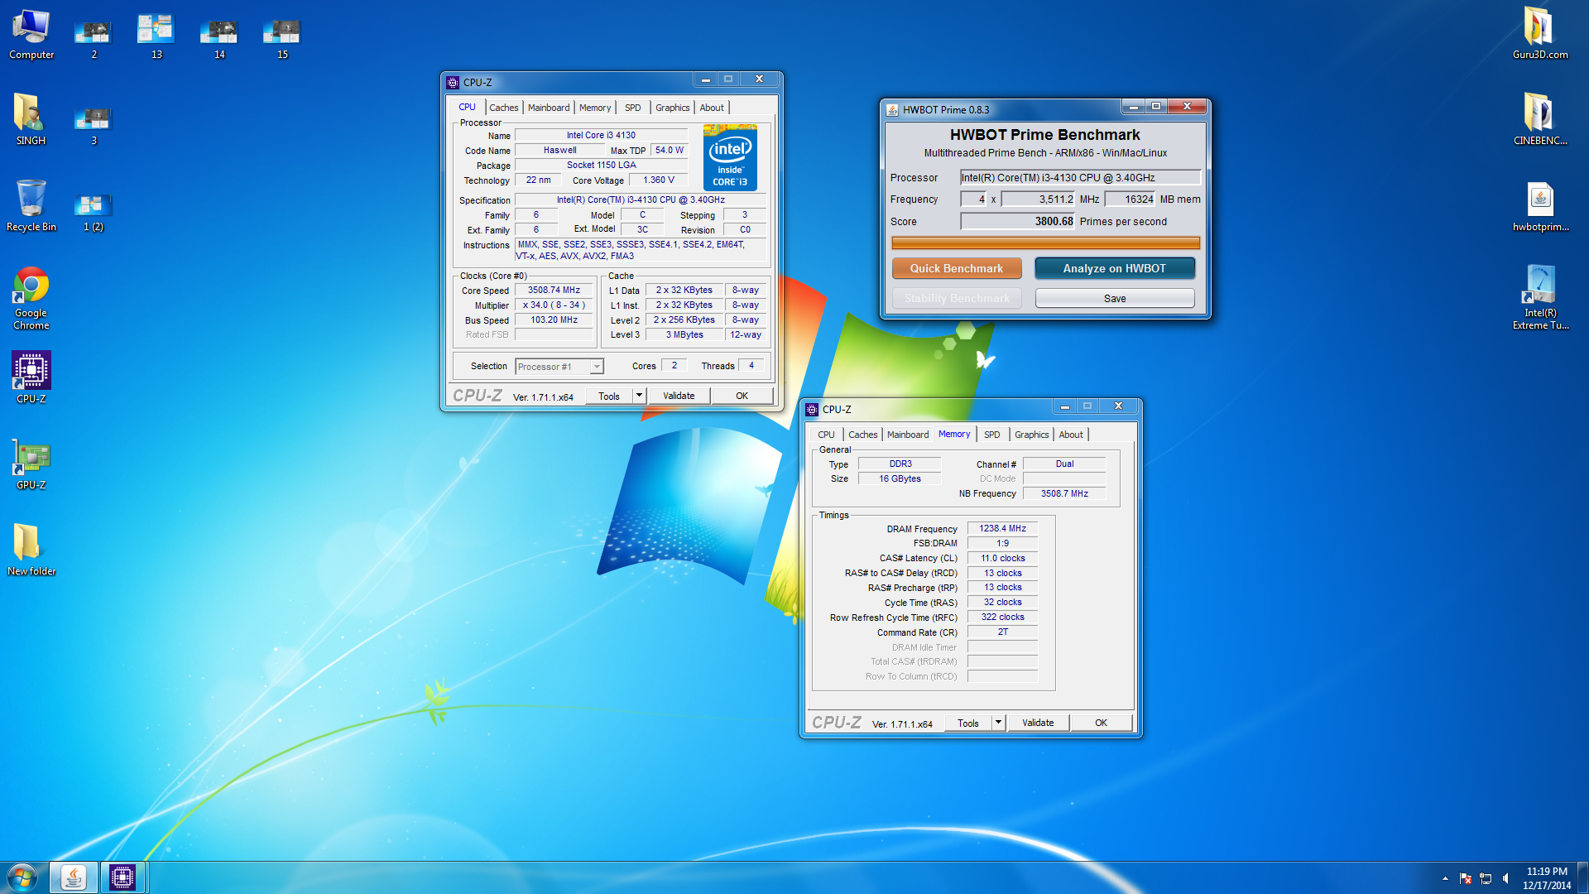The height and width of the screenshot is (894, 1589).
Task: Launch Intel Extreme Tuning shortcut
Action: click(x=1540, y=298)
